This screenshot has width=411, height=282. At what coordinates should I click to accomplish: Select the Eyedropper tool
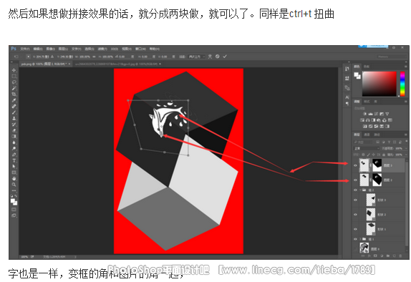click(x=14, y=100)
